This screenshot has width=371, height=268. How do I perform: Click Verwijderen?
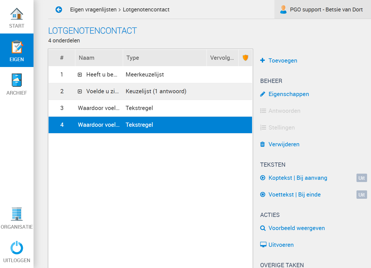click(284, 144)
